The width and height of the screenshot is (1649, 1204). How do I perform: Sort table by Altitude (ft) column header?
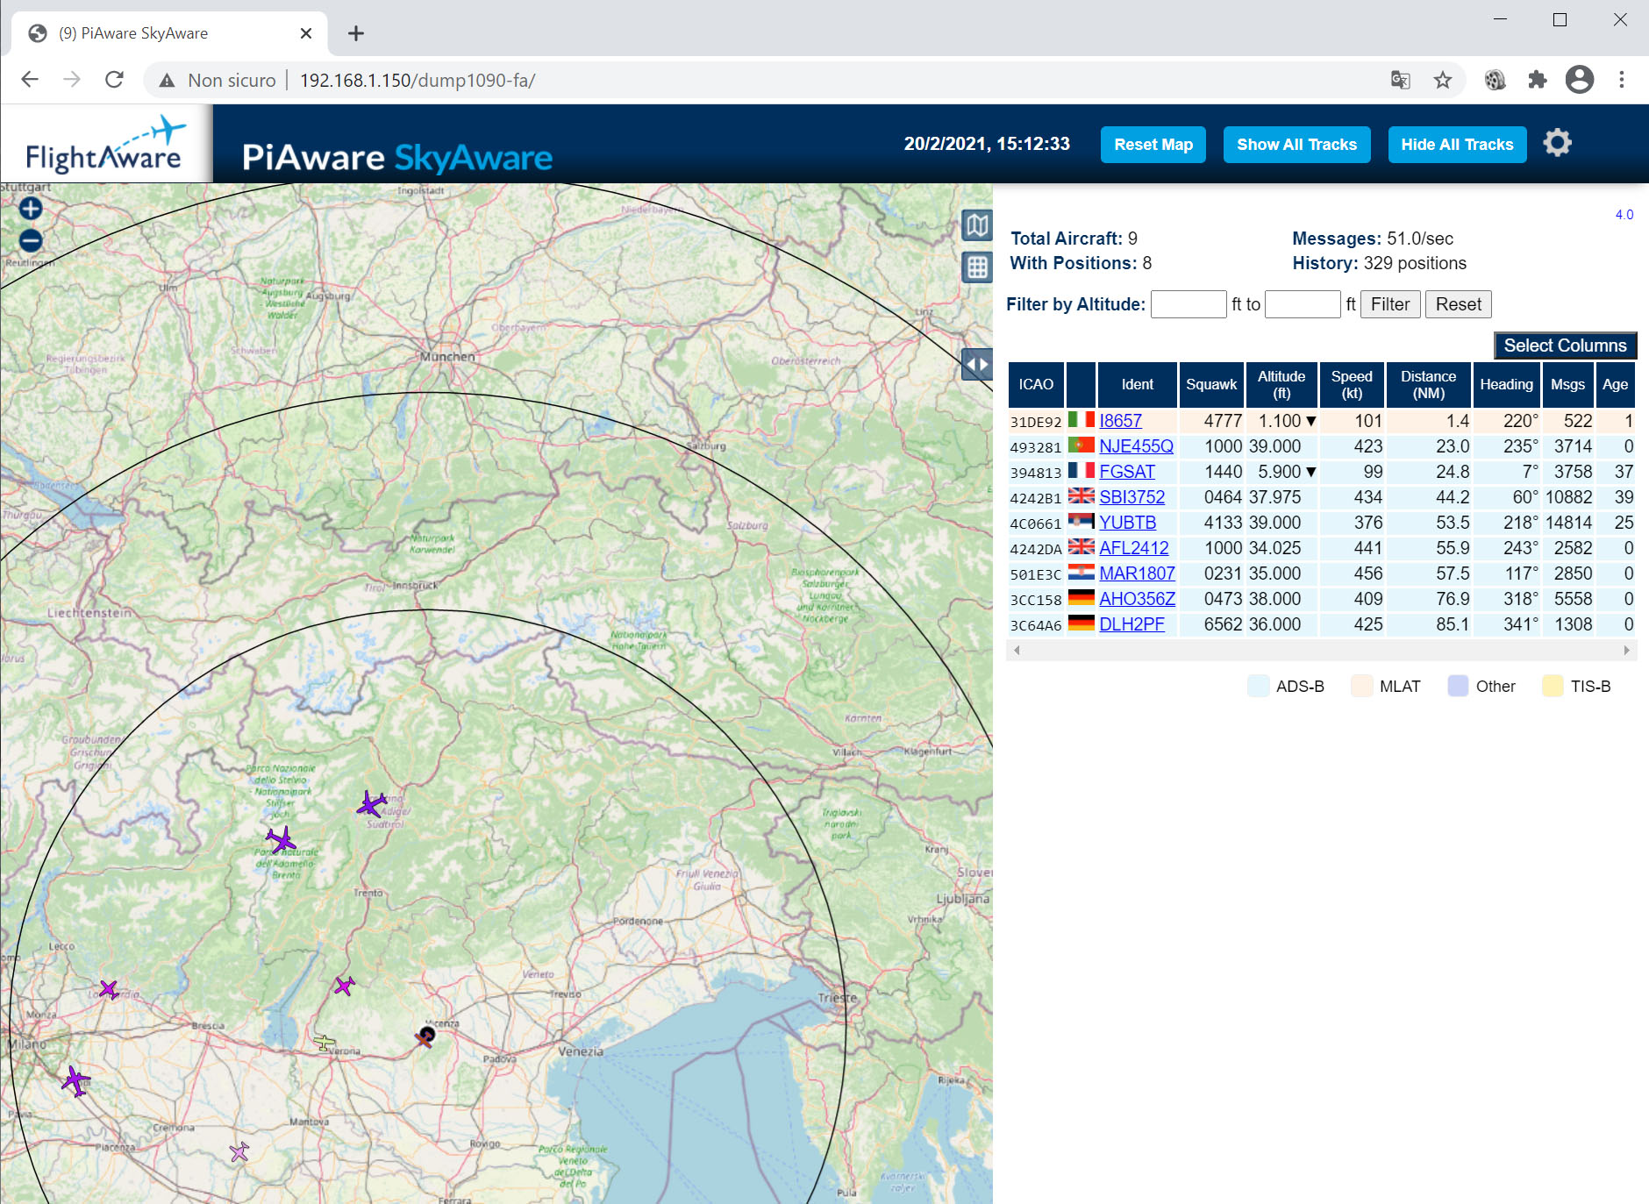(x=1281, y=384)
